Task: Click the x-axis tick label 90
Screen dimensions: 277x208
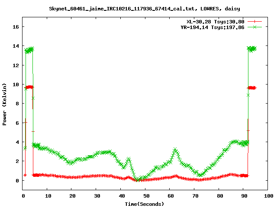Action: pos(244,196)
